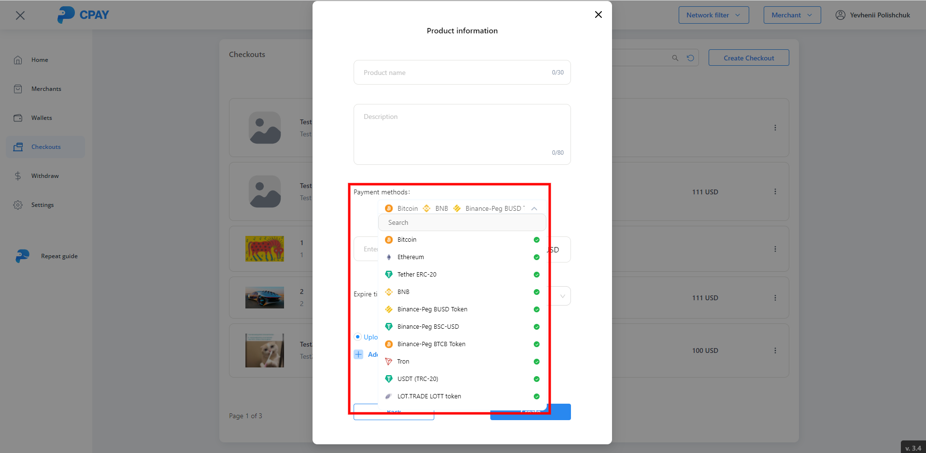Toggle the Bitcoin payment method checkmark

(536, 240)
